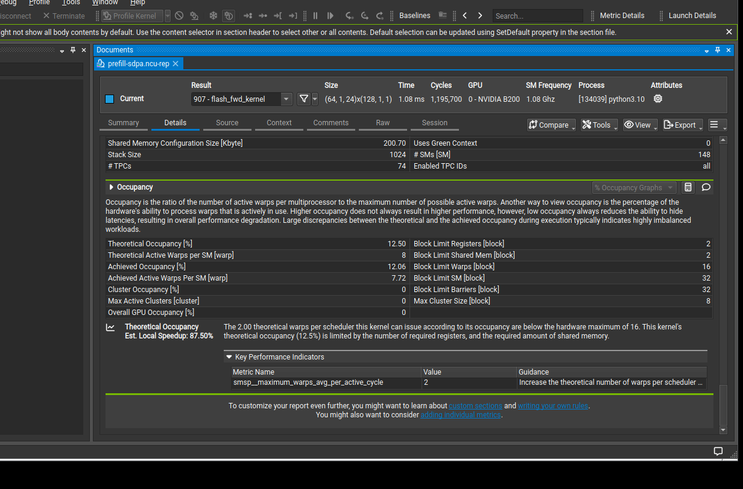The image size is (743, 489).
Task: Click the Metric Name column header
Action: pos(326,372)
